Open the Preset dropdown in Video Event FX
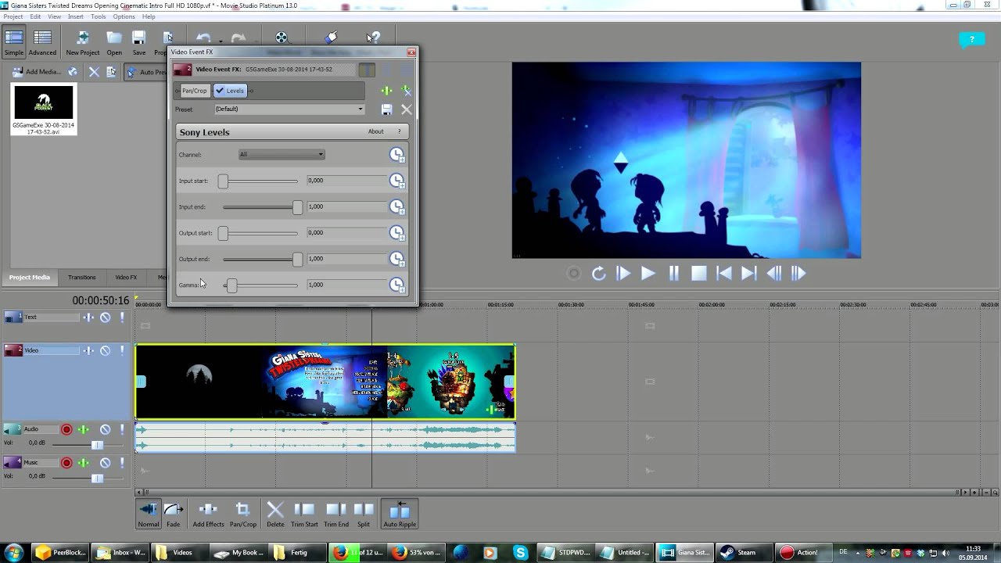 tap(289, 109)
